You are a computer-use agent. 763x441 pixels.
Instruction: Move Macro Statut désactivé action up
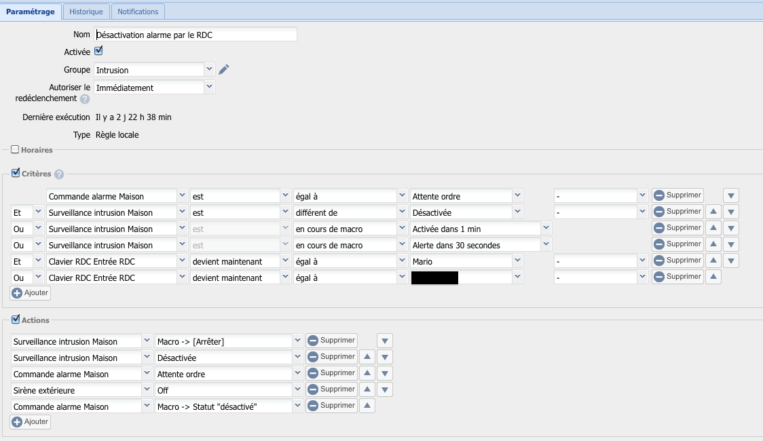(367, 406)
